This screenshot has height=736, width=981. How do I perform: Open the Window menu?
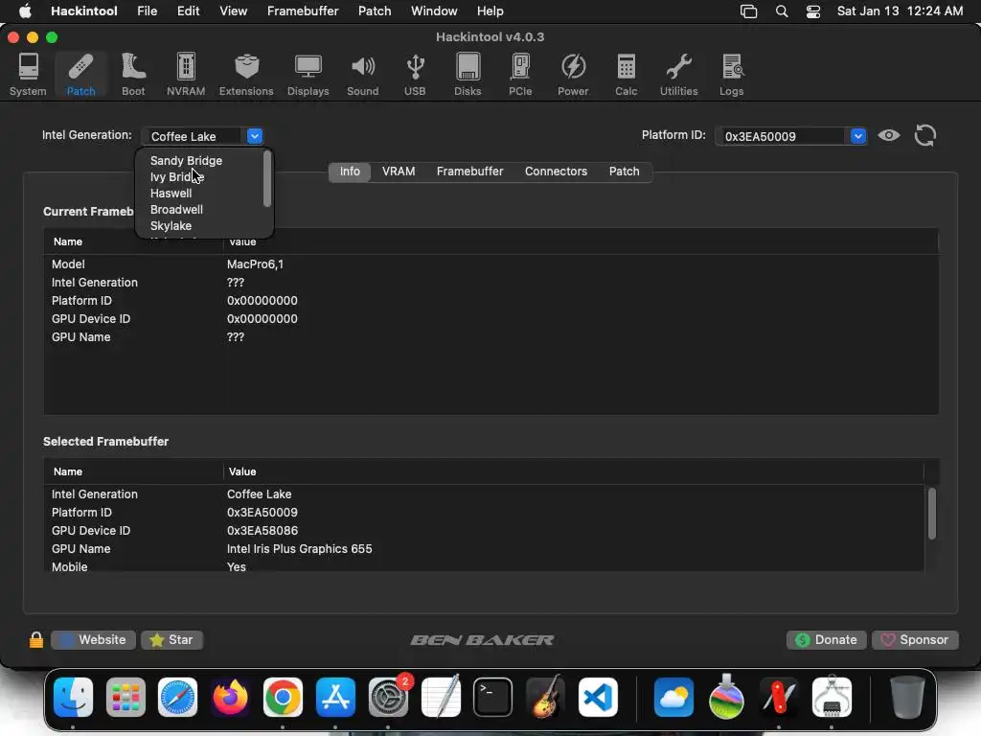point(434,11)
